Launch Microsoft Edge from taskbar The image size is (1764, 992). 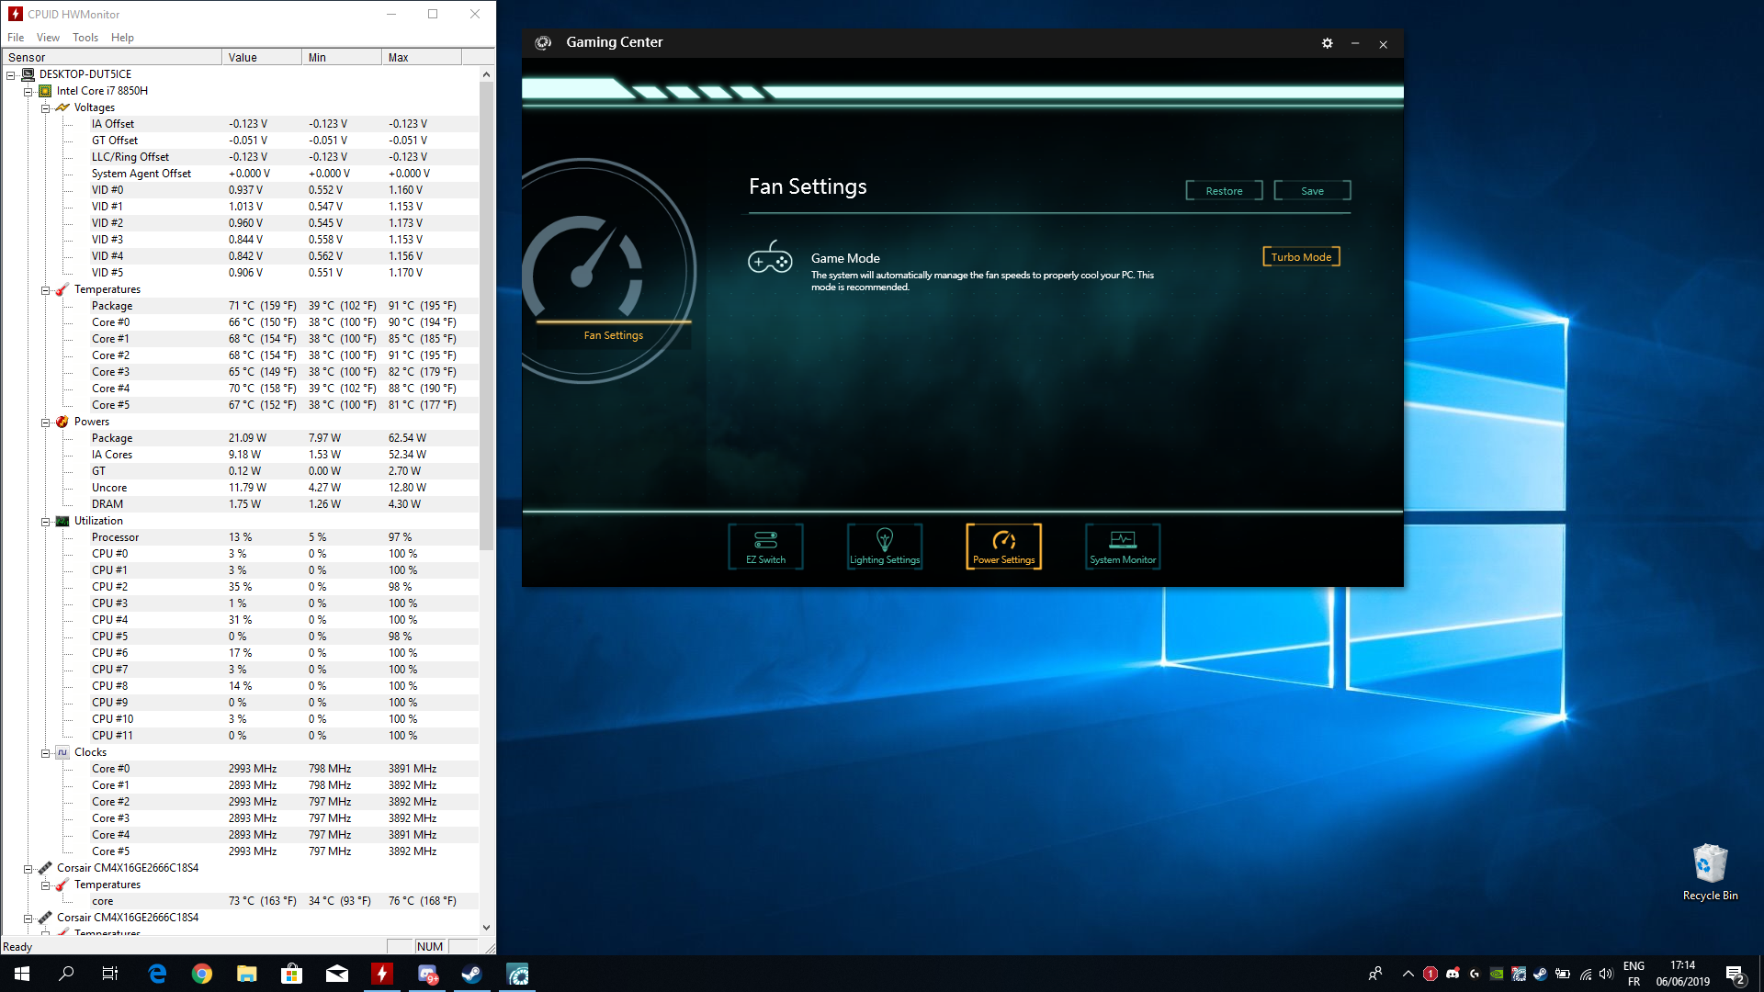[x=157, y=974]
